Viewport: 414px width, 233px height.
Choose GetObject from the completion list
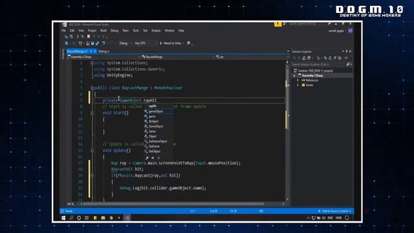[158, 151]
